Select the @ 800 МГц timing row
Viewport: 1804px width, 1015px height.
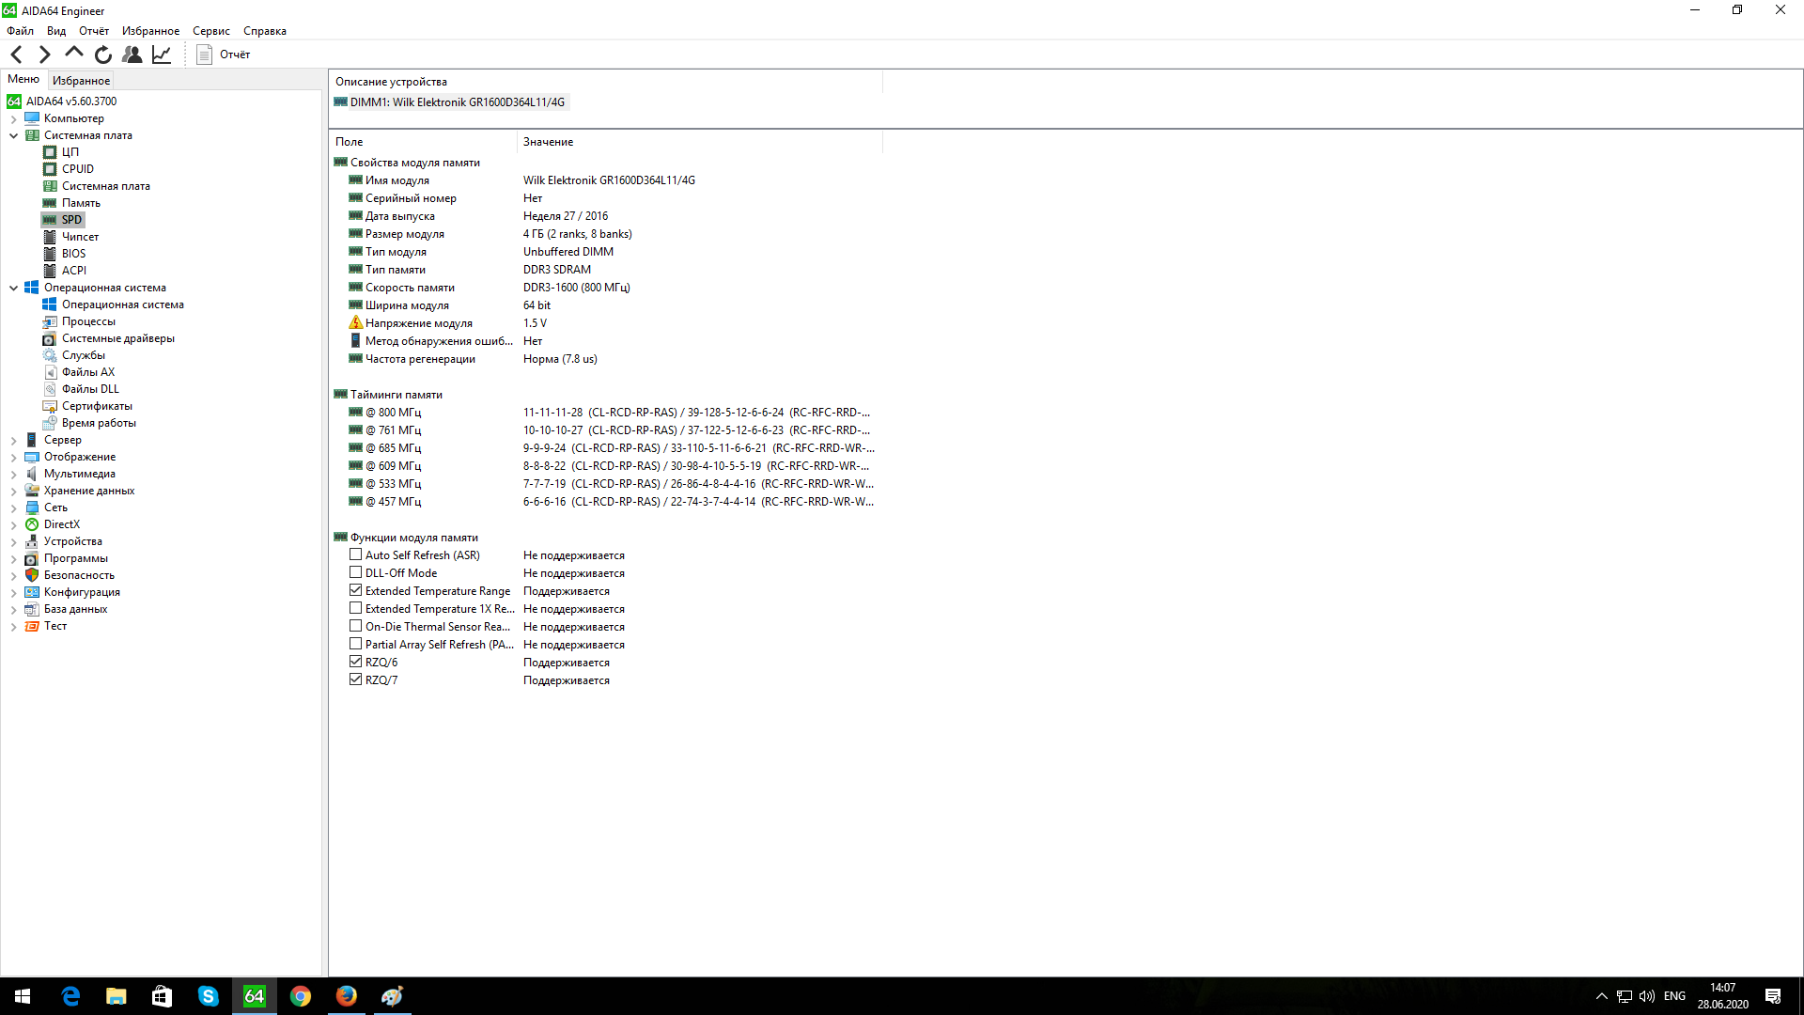pyautogui.click(x=606, y=413)
